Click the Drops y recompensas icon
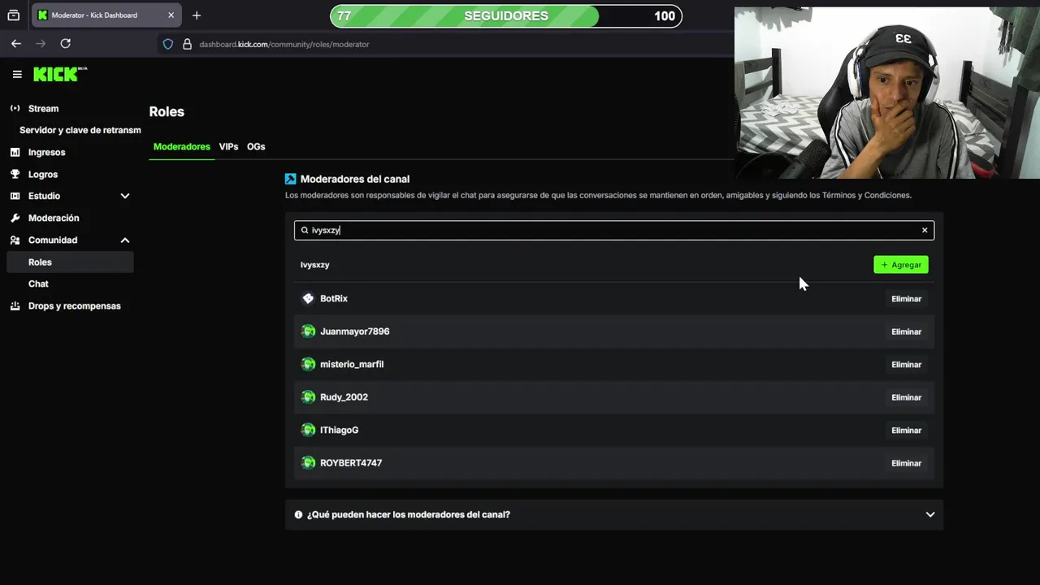The height and width of the screenshot is (585, 1040). 15,305
